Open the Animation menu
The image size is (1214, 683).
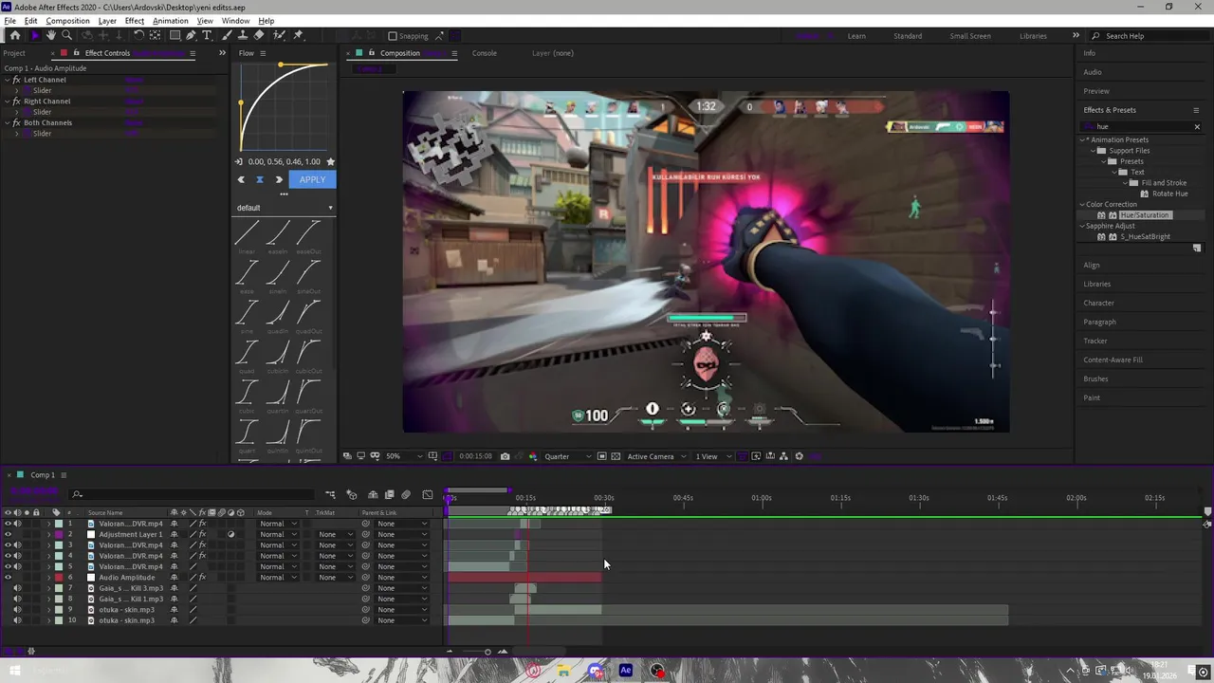pos(171,21)
